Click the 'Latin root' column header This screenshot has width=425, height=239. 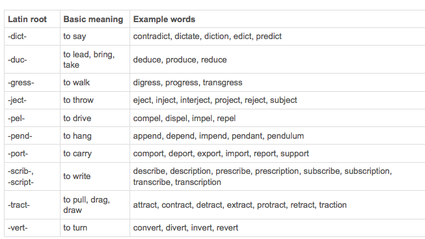(32, 19)
